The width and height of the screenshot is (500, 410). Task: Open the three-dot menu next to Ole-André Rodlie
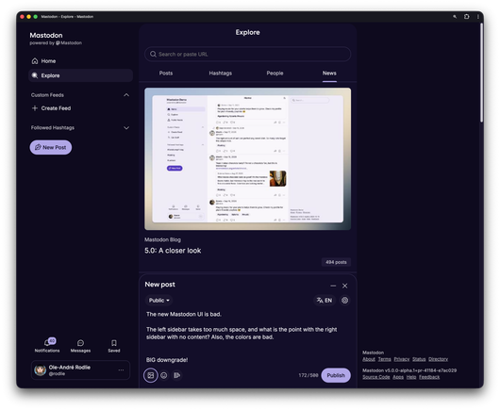[x=121, y=369]
